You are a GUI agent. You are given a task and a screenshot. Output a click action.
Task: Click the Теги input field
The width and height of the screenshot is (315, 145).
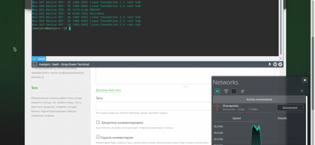tap(152, 106)
